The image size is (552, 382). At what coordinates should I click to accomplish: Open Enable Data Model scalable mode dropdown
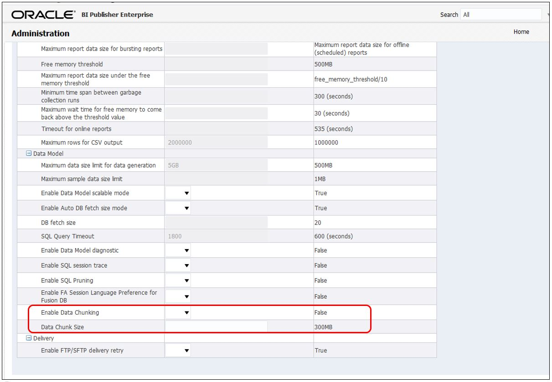(178, 193)
